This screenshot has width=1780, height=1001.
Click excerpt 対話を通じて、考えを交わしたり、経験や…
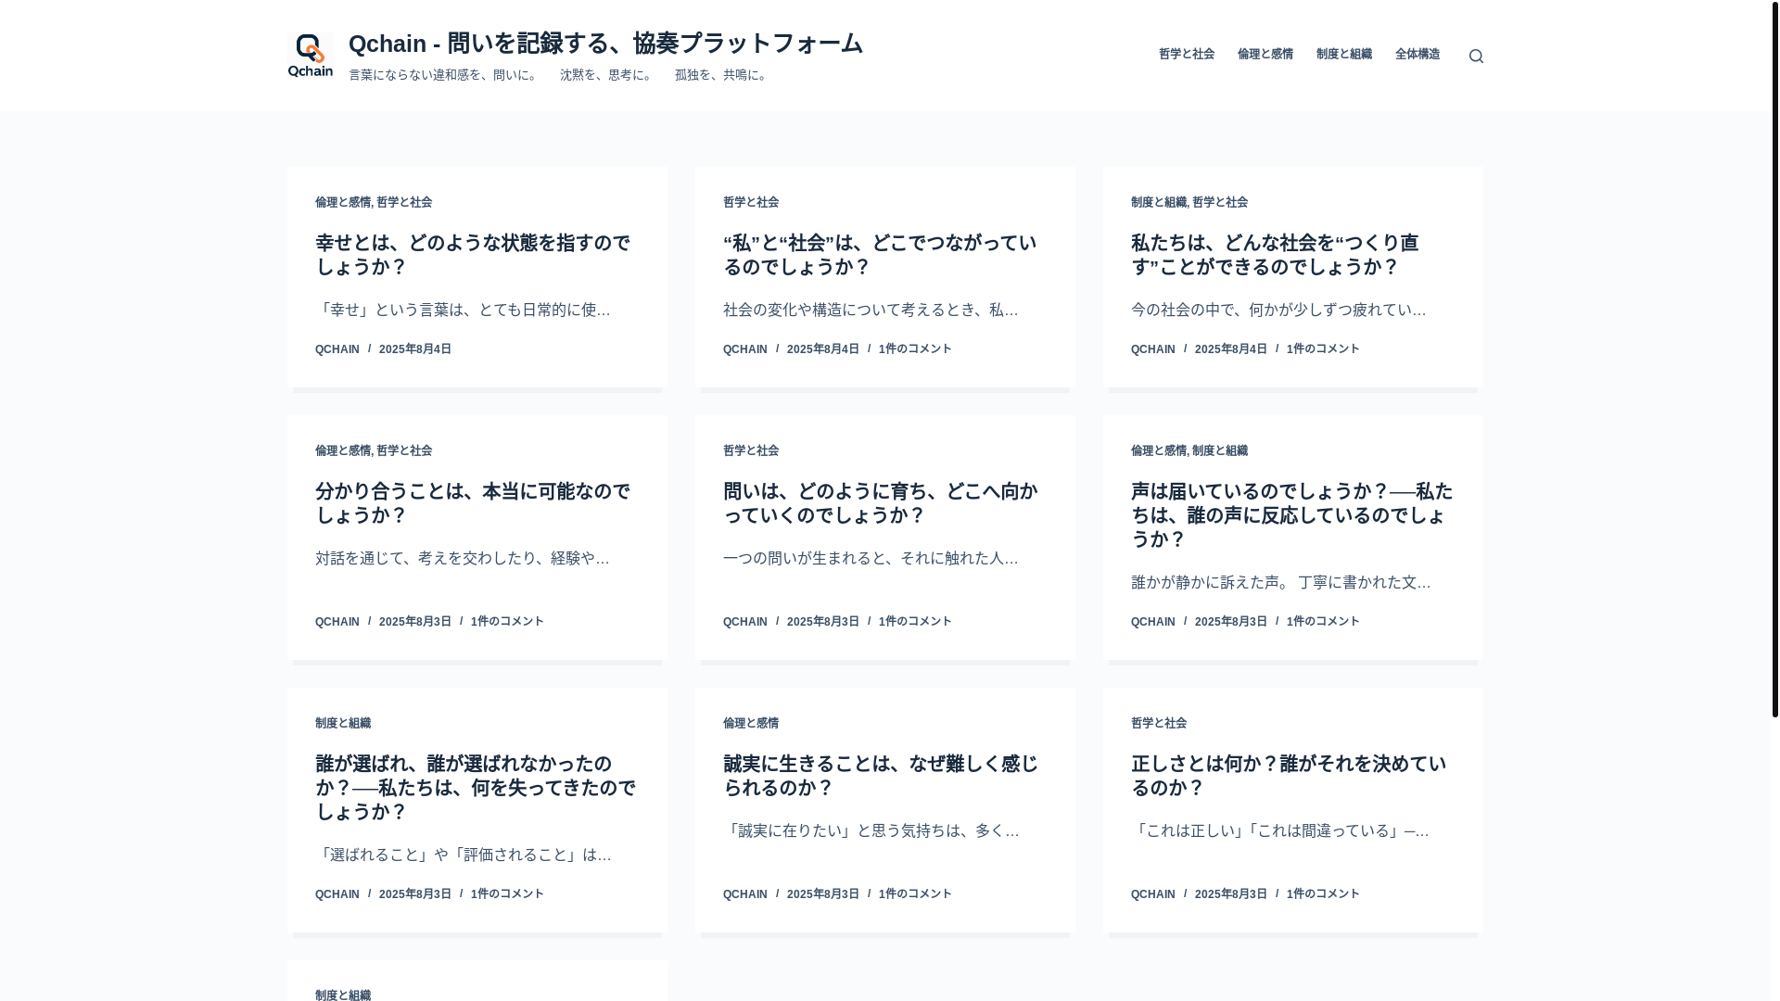(x=463, y=558)
